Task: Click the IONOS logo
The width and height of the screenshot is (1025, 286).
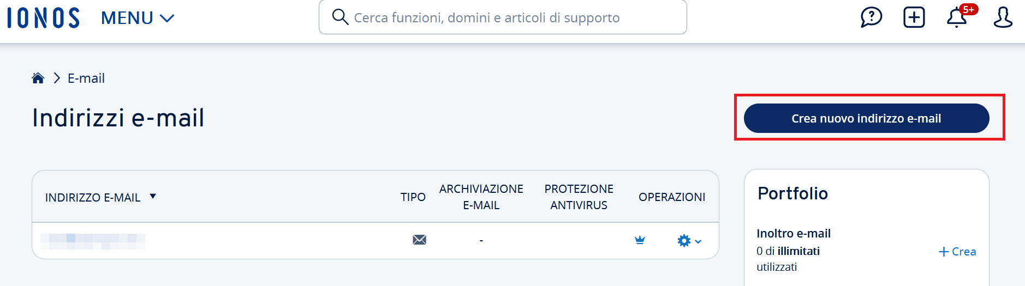Action: 44,17
